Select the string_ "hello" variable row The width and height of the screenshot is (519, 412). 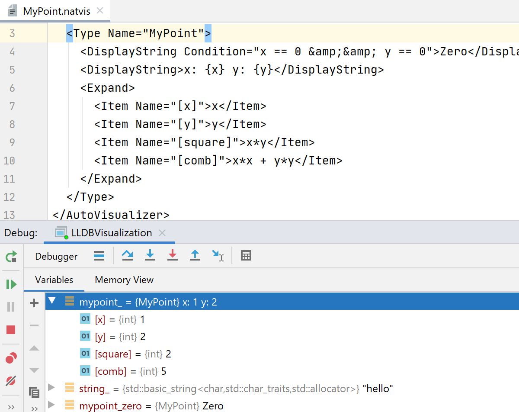[x=282, y=389]
